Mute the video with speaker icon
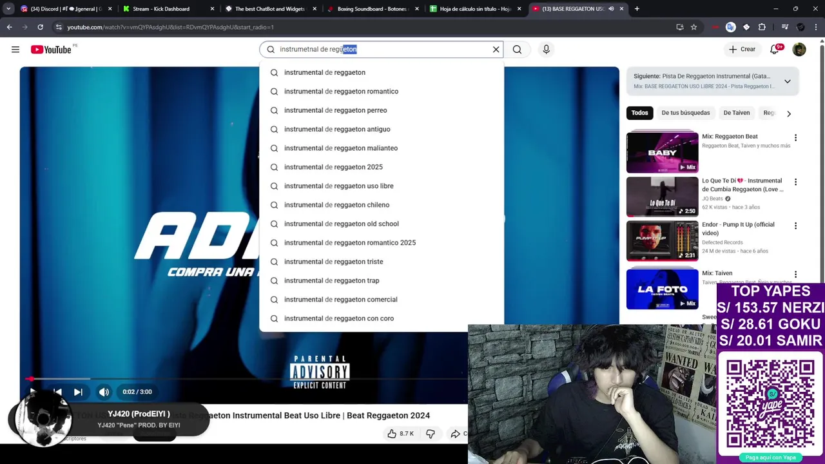The height and width of the screenshot is (464, 825). 104,392
